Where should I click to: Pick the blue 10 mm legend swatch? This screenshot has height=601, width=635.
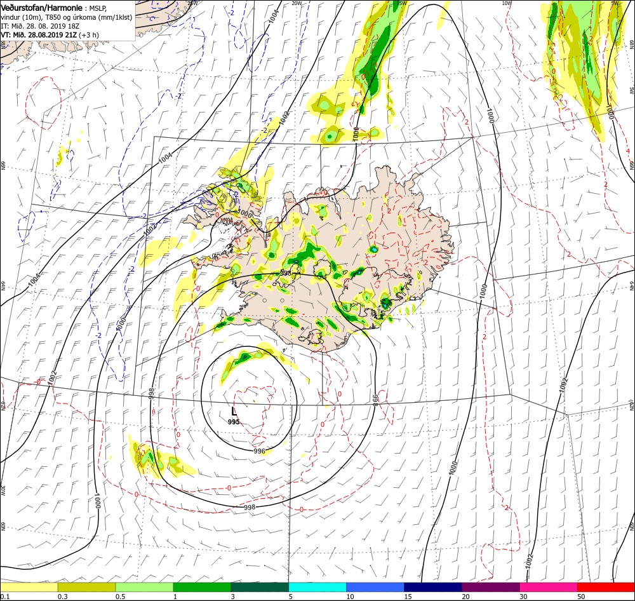click(x=375, y=587)
